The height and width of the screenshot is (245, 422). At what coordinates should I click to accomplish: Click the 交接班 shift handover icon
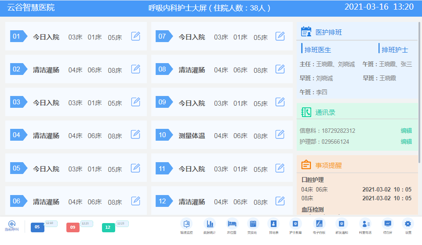click(x=253, y=223)
